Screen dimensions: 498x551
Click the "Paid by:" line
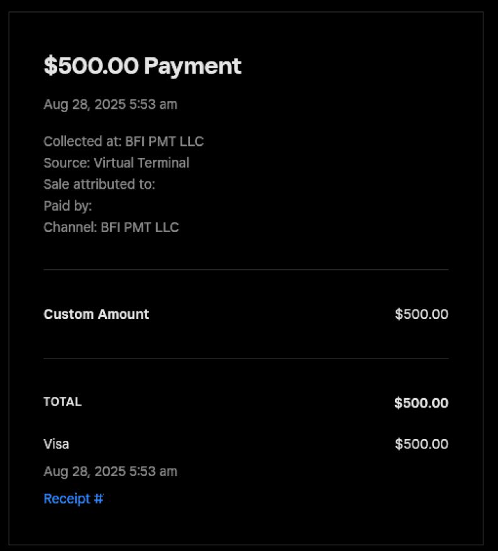click(x=67, y=206)
